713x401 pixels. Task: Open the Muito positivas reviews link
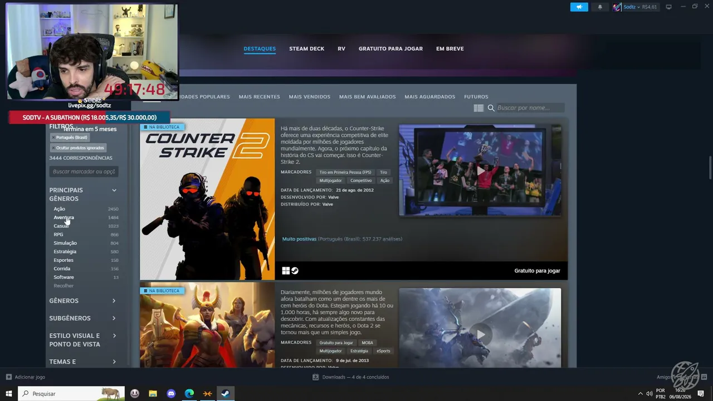[x=299, y=239]
